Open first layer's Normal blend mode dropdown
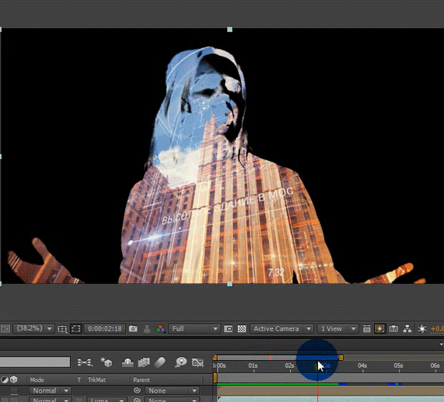Screen dimensions: 444x402 (x=50, y=390)
